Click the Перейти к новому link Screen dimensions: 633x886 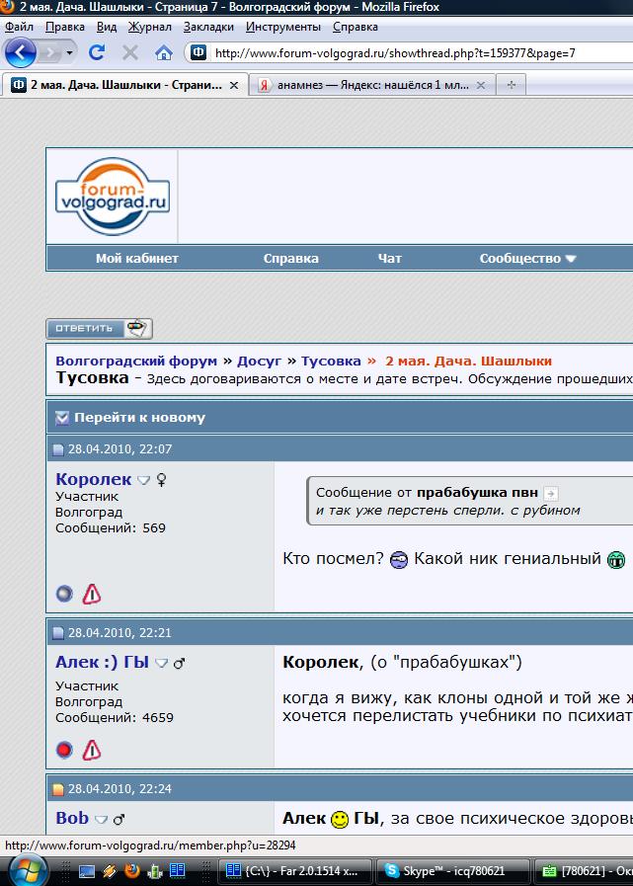point(138,417)
